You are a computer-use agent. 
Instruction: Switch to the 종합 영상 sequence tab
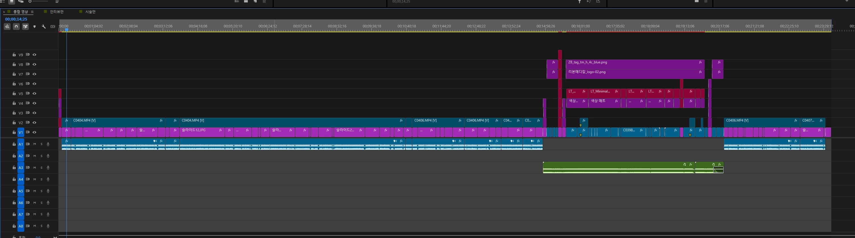[x=21, y=12]
